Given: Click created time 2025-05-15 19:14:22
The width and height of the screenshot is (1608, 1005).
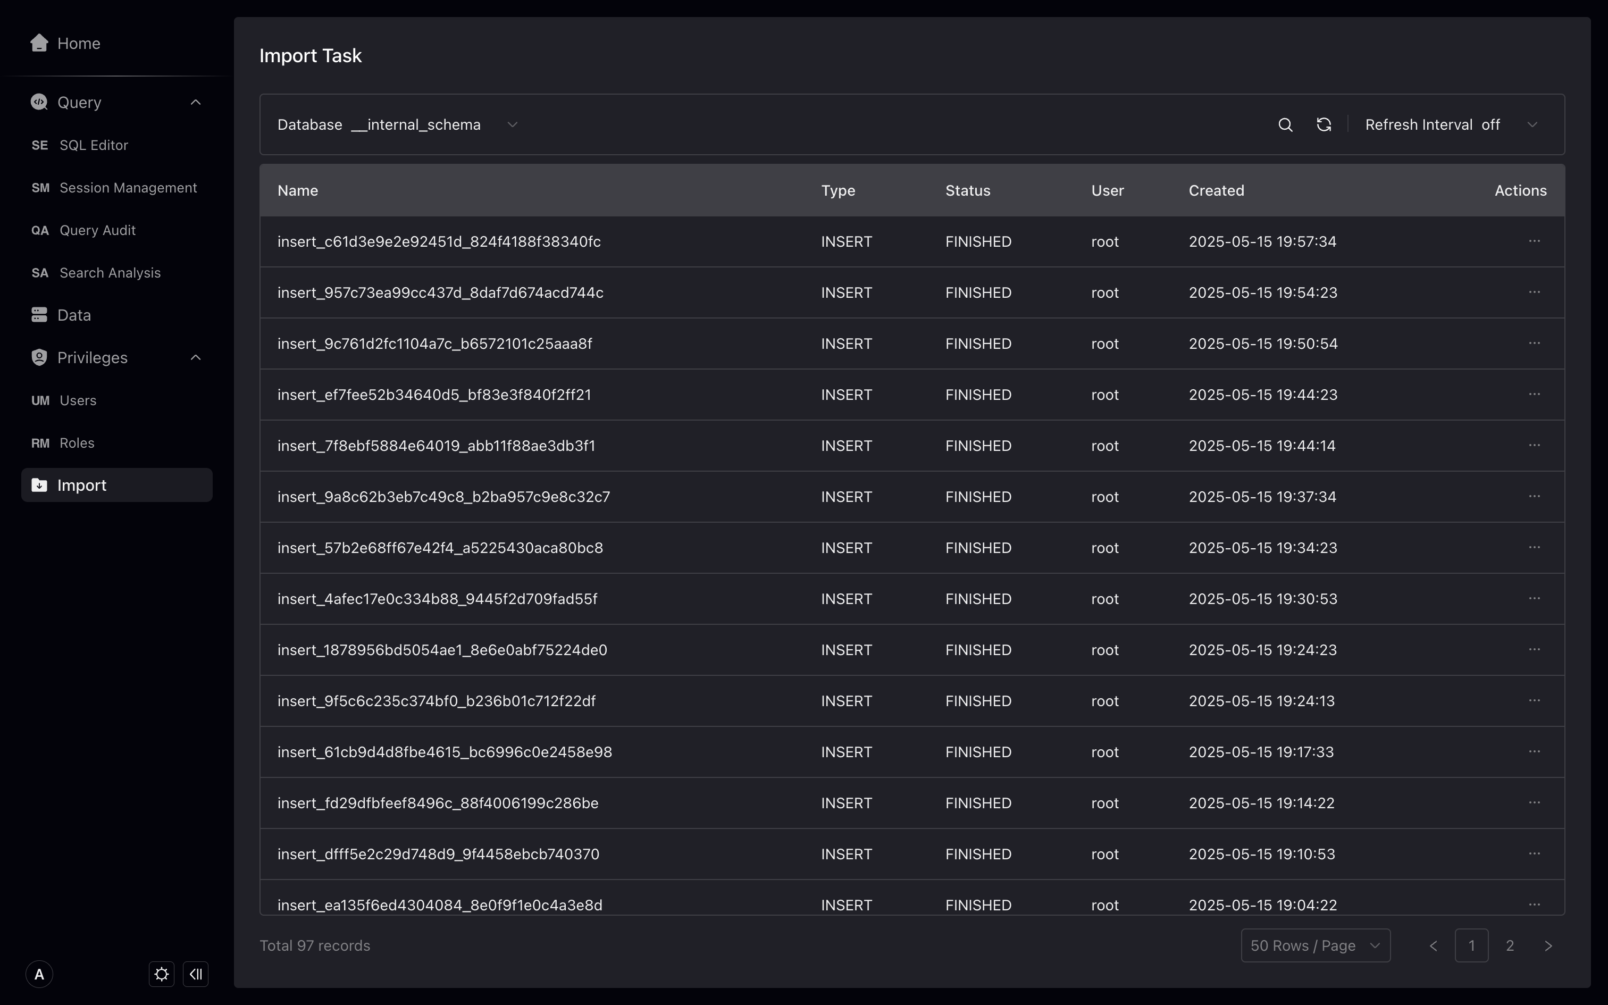Looking at the screenshot, I should tap(1261, 803).
